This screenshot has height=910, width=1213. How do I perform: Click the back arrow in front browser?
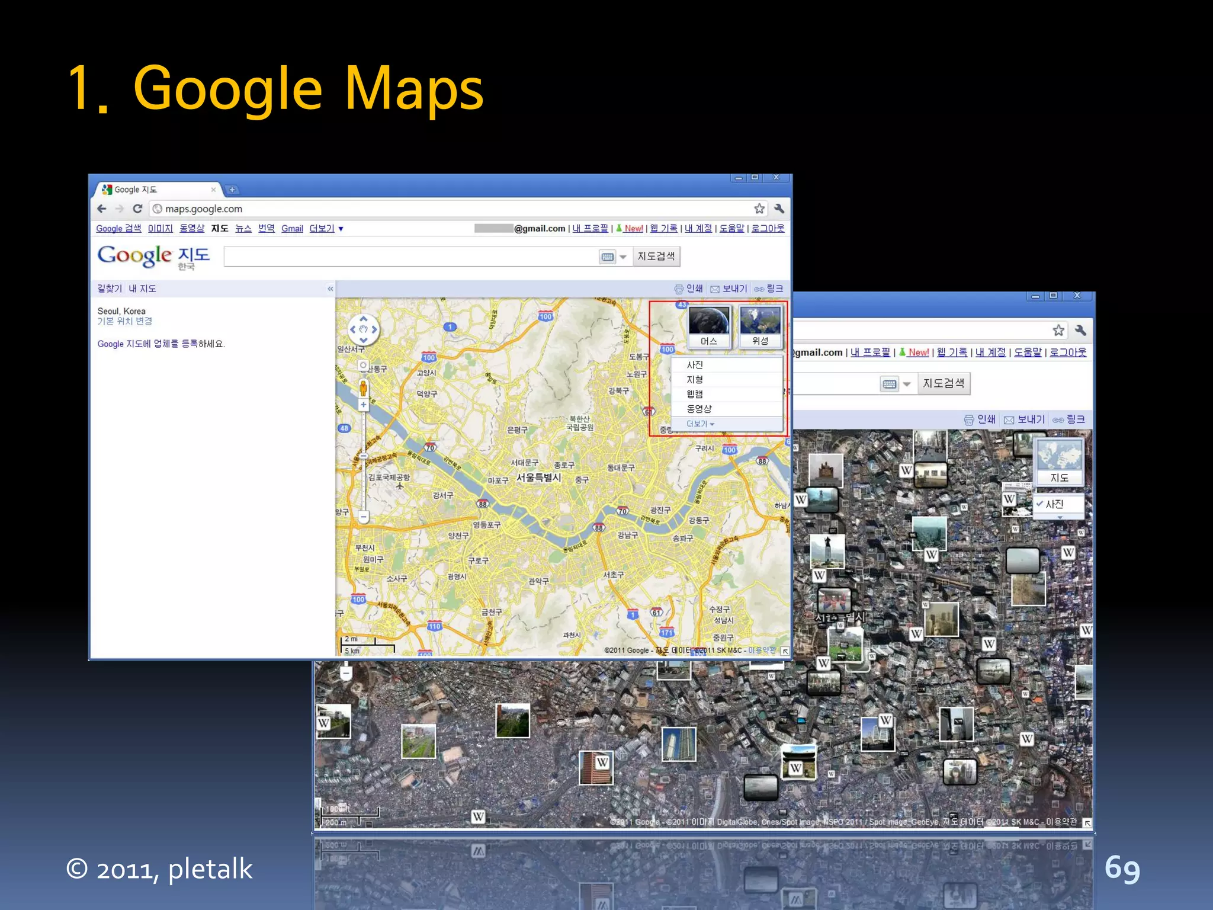(102, 209)
